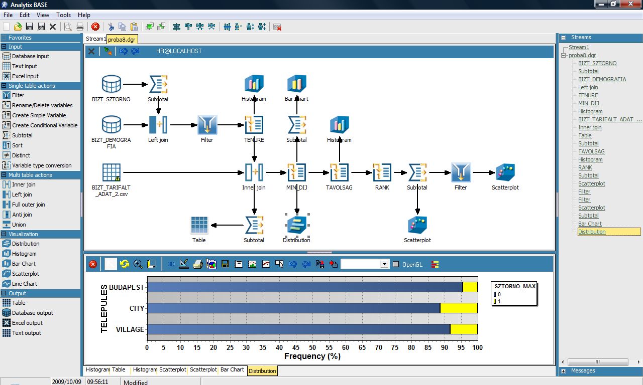Click the undo arrow in stream header
The width and height of the screenshot is (643, 385).
pyautogui.click(x=123, y=51)
